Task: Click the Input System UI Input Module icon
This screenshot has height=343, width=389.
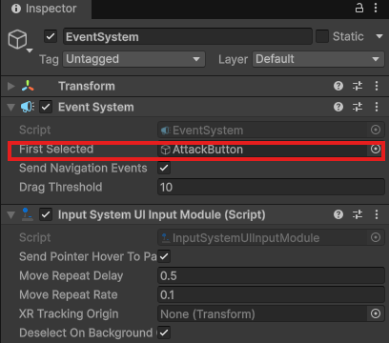Action: pos(28,214)
